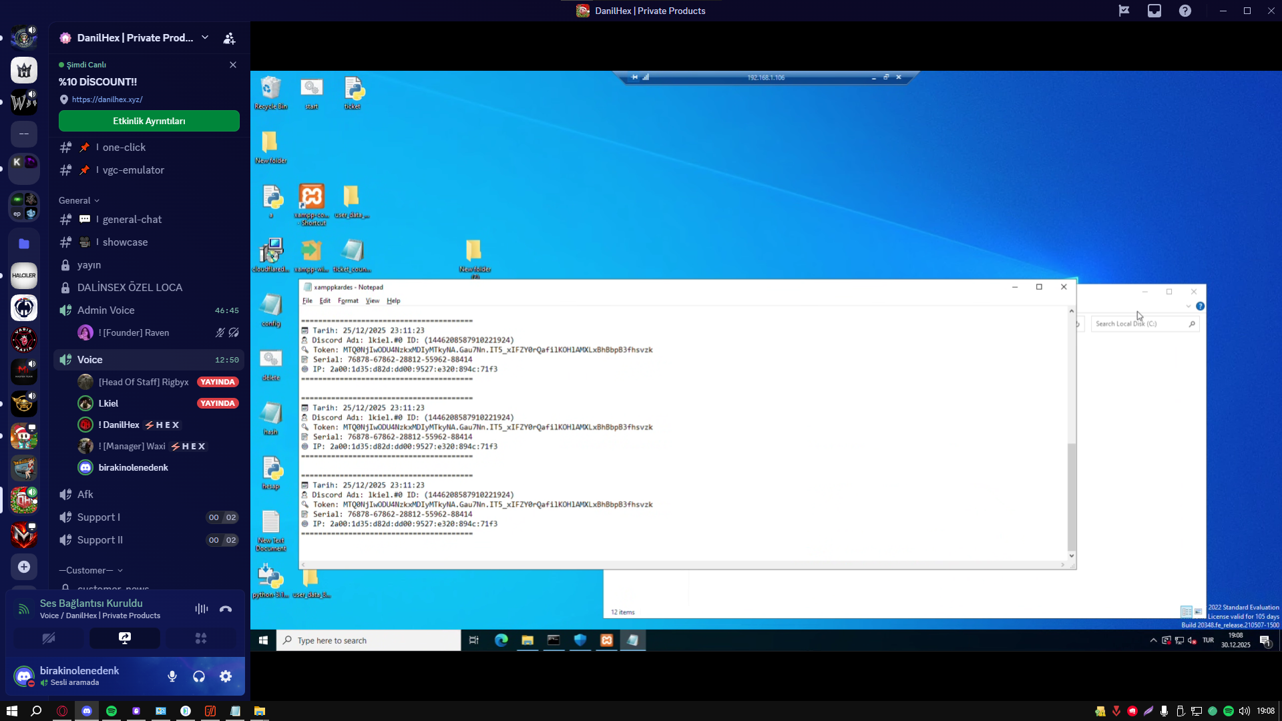This screenshot has width=1282, height=721.
Task: Open remote notification center icon
Action: click(x=1265, y=641)
